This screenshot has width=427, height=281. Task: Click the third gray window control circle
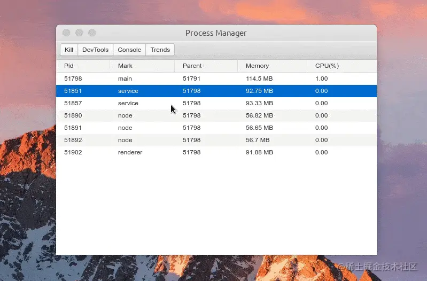(92, 33)
